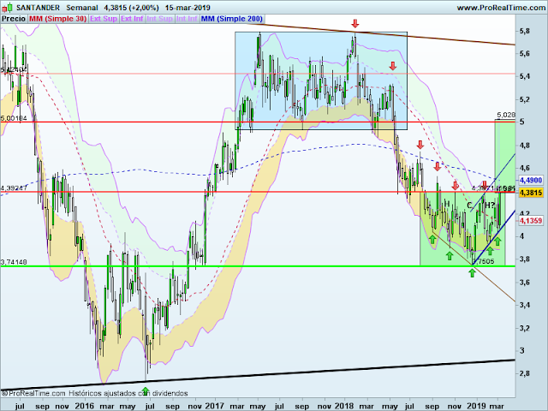The width and height of the screenshot is (548, 411).
Task: Click the SANTANDER ticker name
Action: pos(38,8)
